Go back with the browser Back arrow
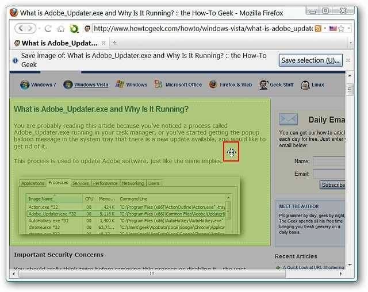This screenshot has width=368, height=292. tap(21, 28)
